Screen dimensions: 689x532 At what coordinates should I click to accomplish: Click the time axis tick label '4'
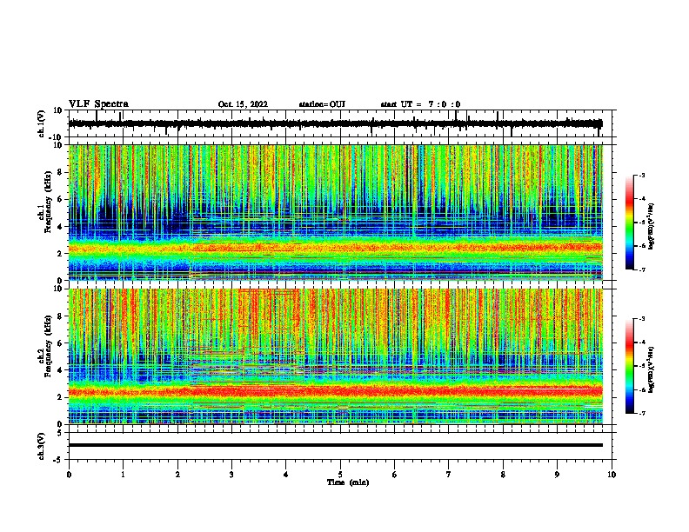click(x=286, y=475)
